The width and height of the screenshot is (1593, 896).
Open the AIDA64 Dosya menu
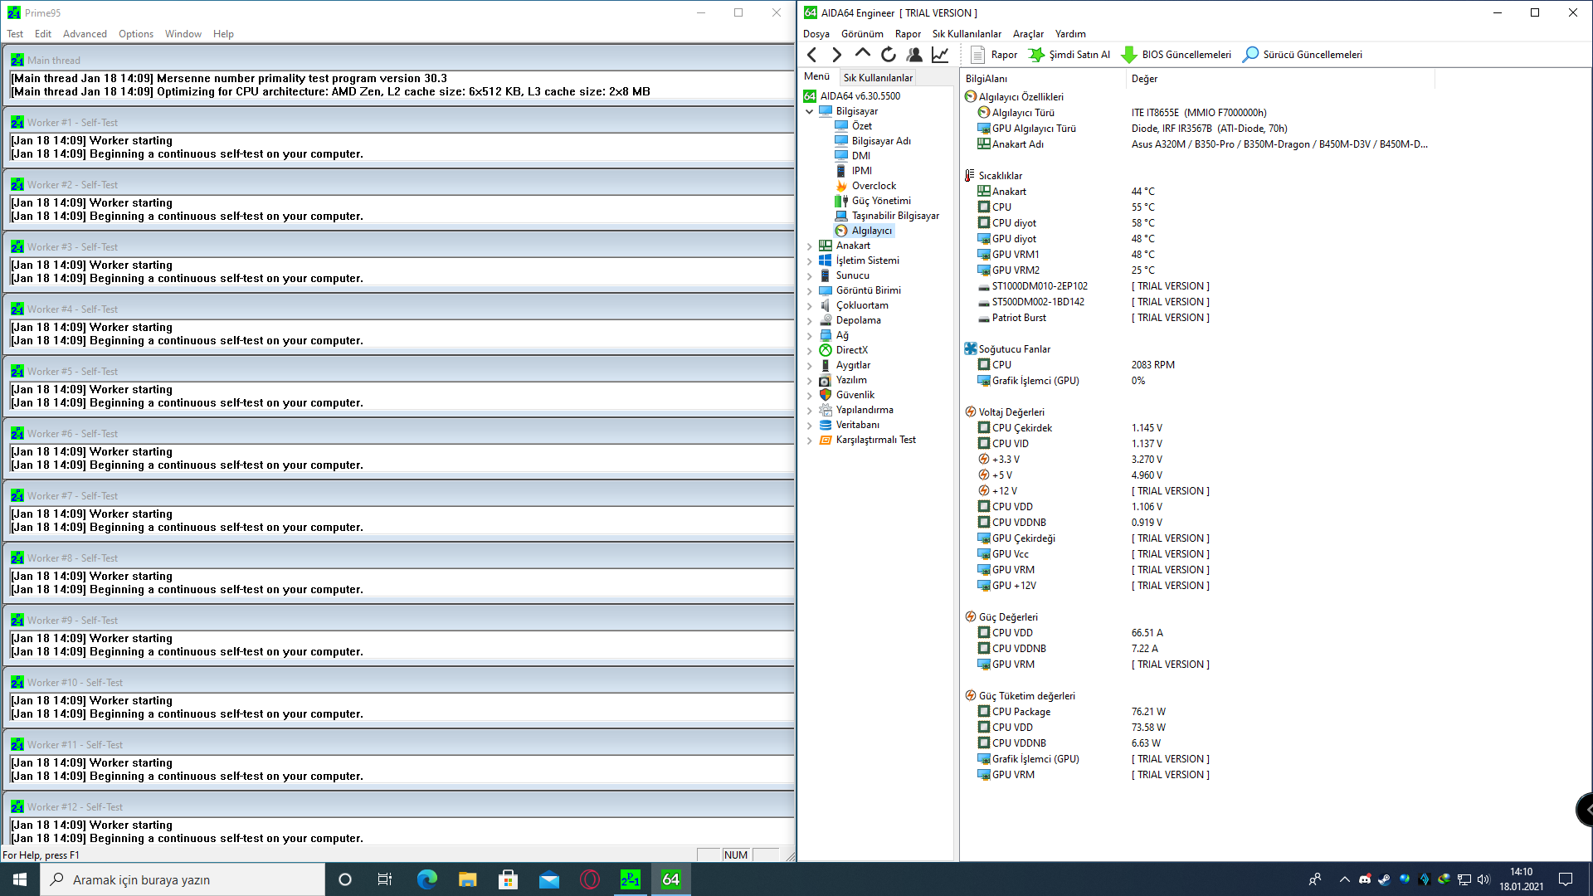816,34
